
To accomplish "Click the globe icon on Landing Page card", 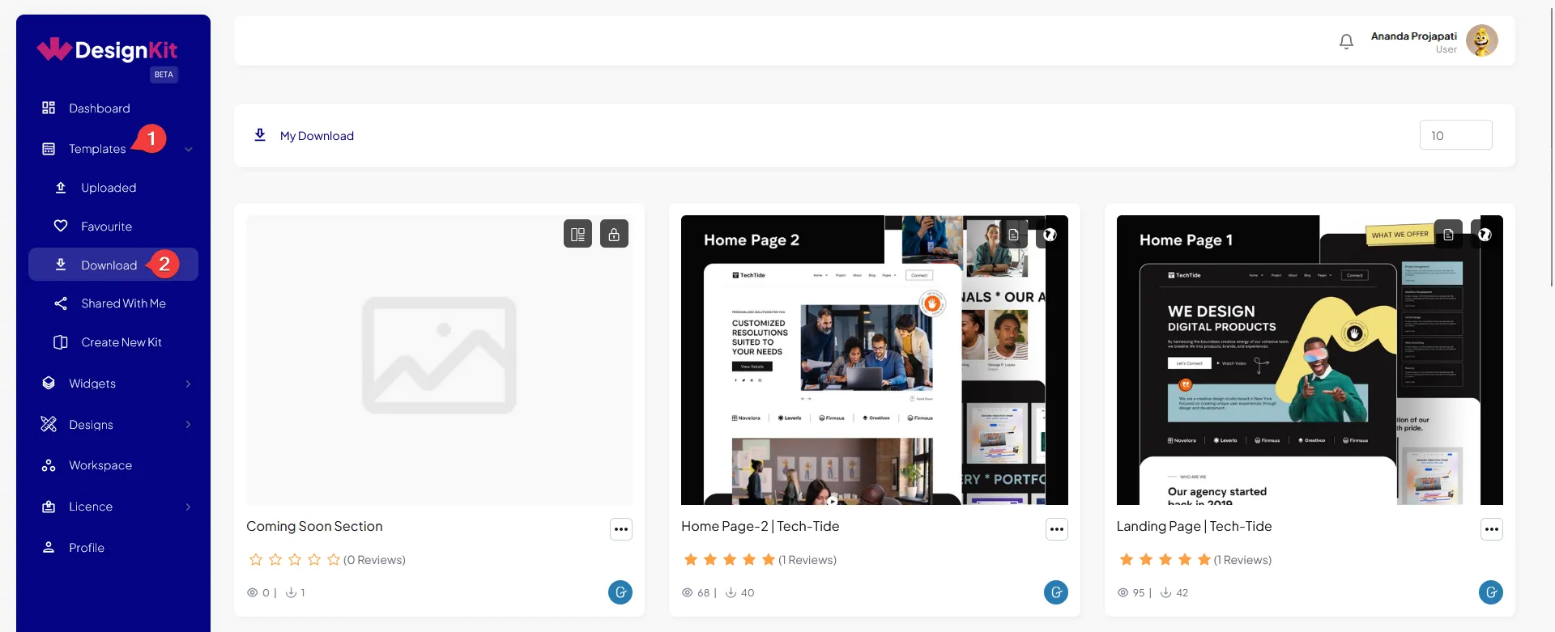I will point(1485,235).
